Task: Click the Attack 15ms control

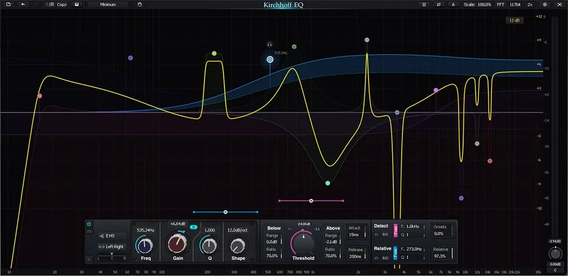Action: coord(356,231)
